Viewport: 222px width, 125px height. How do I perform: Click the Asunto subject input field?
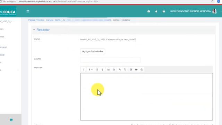coord(110,60)
